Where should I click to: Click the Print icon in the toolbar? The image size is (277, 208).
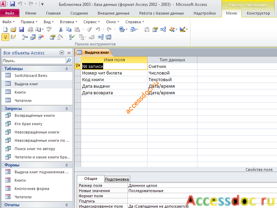30,29
